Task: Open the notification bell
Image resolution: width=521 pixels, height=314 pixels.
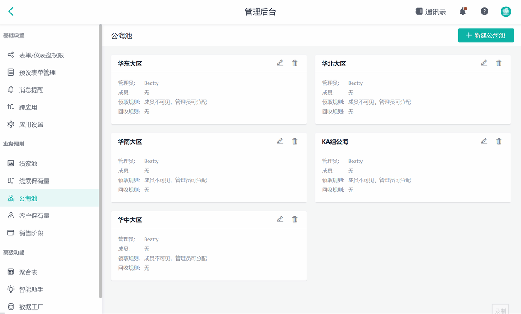Action: tap(463, 12)
